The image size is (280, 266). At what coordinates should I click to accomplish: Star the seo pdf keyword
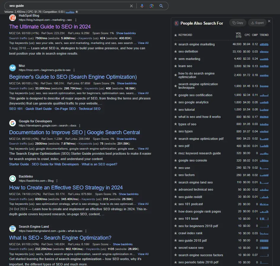175,146
